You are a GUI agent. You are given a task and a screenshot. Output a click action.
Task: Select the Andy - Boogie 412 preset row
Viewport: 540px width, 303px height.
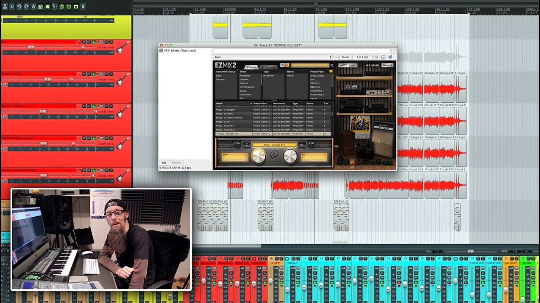[x=273, y=134]
